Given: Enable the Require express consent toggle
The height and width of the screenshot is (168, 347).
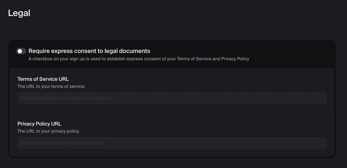Looking at the screenshot, I should 21,51.
